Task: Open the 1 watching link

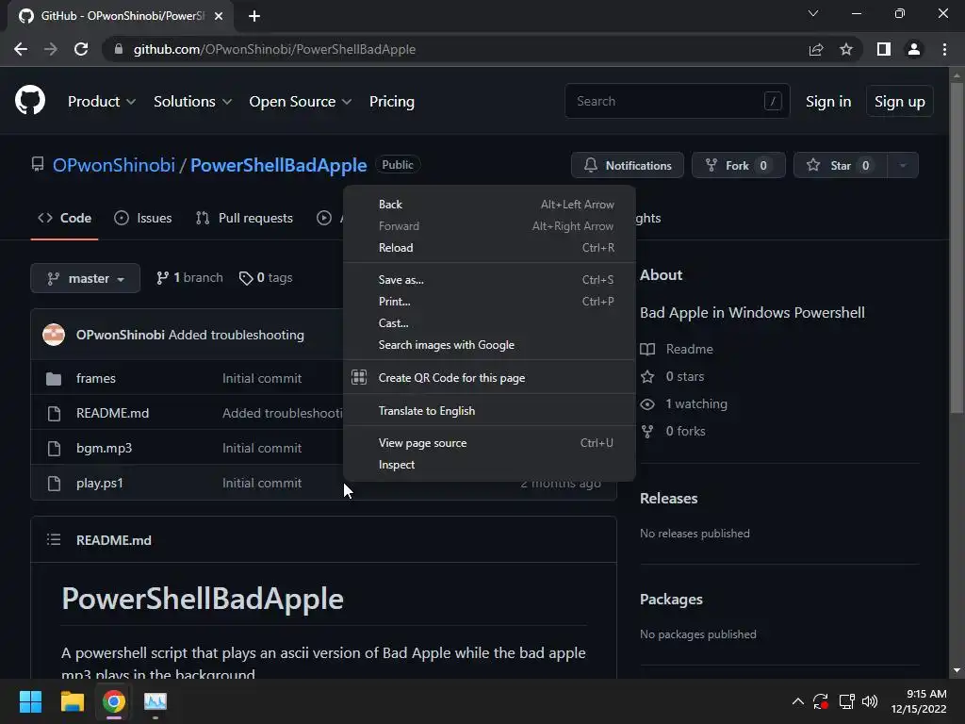Action: [683, 403]
